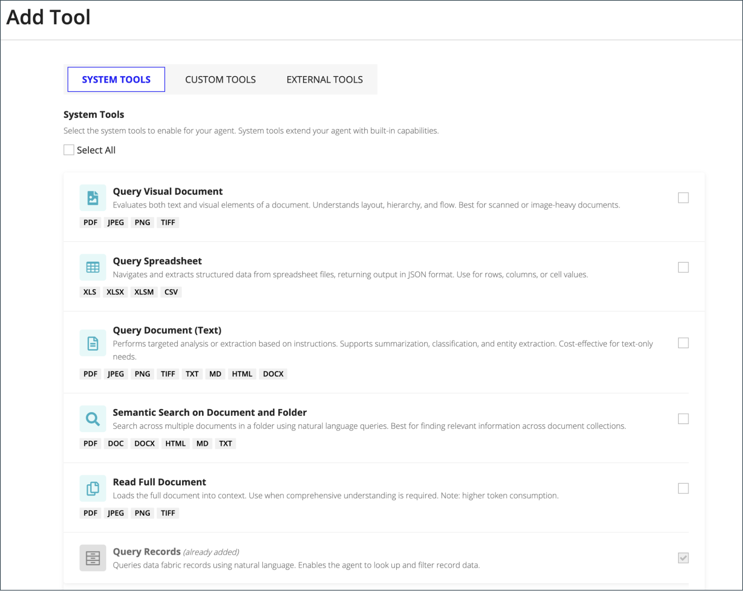
Task: Switch to the System Tools tab
Action: (x=116, y=80)
